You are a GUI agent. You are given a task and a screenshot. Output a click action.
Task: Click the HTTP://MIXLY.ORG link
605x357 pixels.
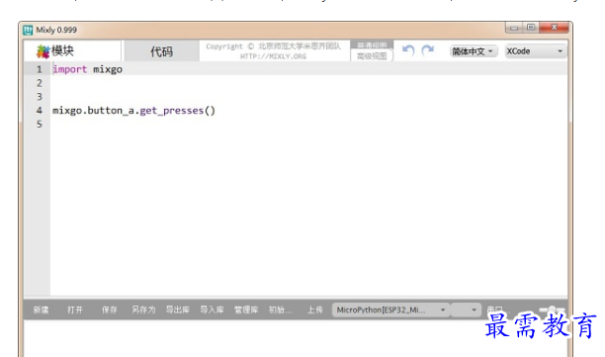click(273, 56)
